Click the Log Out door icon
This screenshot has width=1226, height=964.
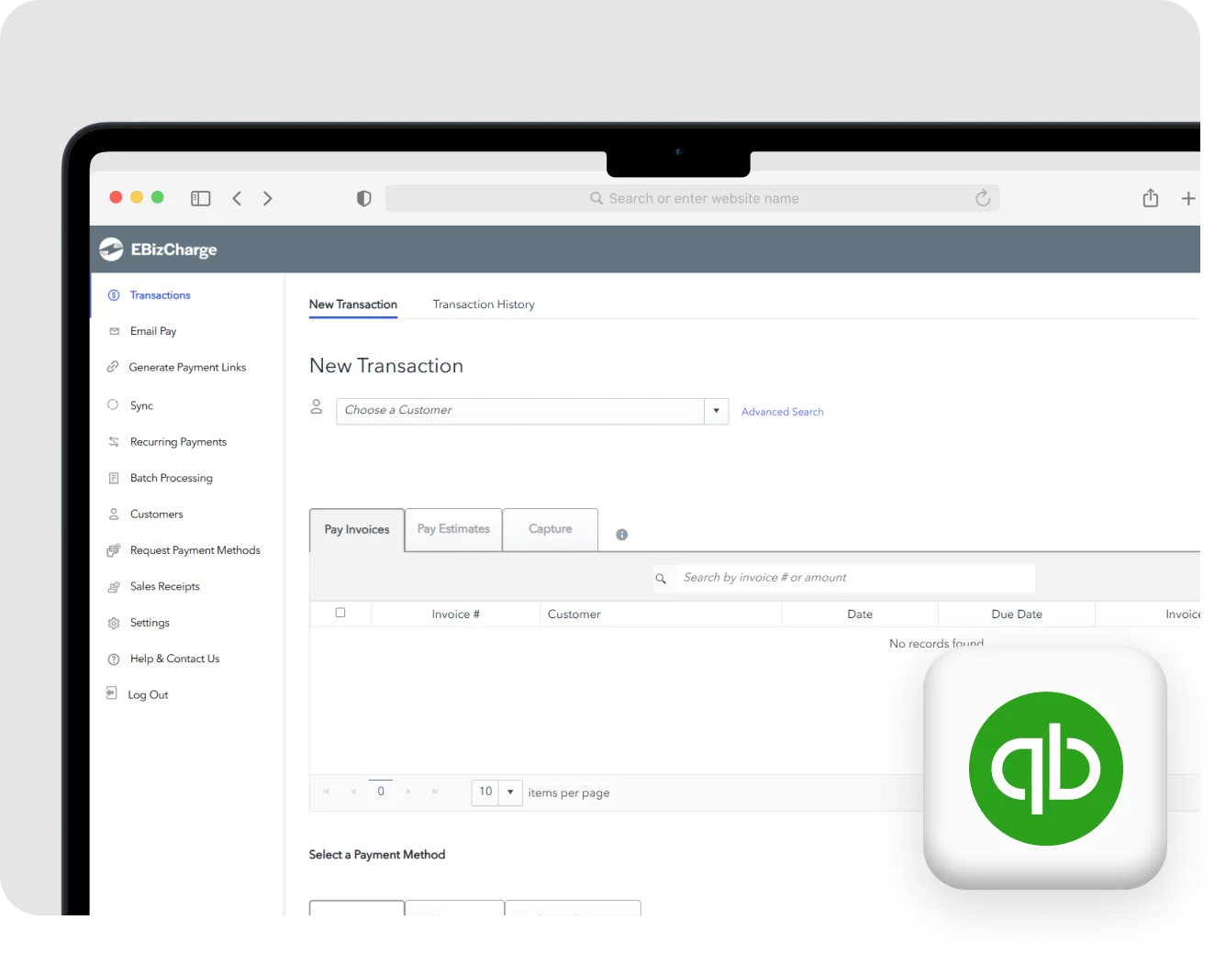coord(111,693)
